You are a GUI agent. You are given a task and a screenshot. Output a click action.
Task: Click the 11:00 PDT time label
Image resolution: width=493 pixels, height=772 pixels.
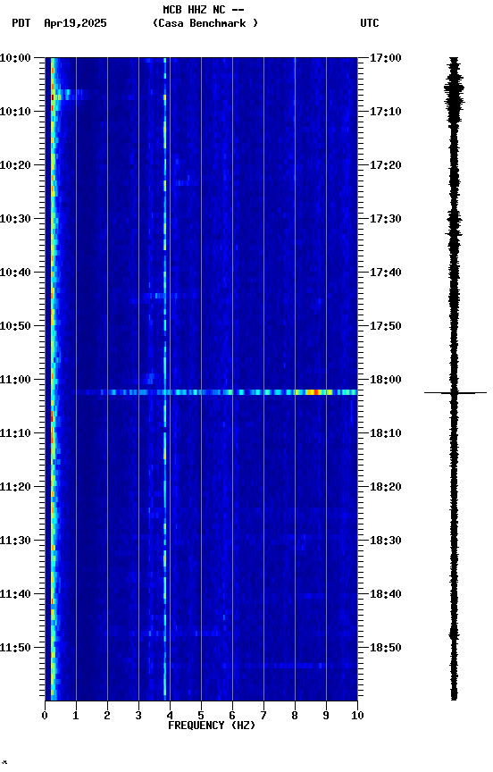click(x=15, y=380)
